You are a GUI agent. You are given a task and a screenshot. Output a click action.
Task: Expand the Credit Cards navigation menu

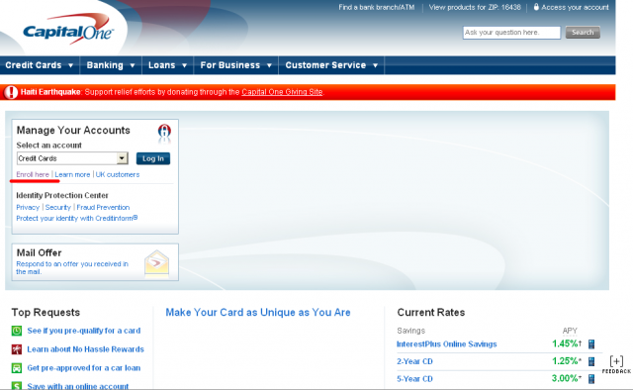point(40,65)
